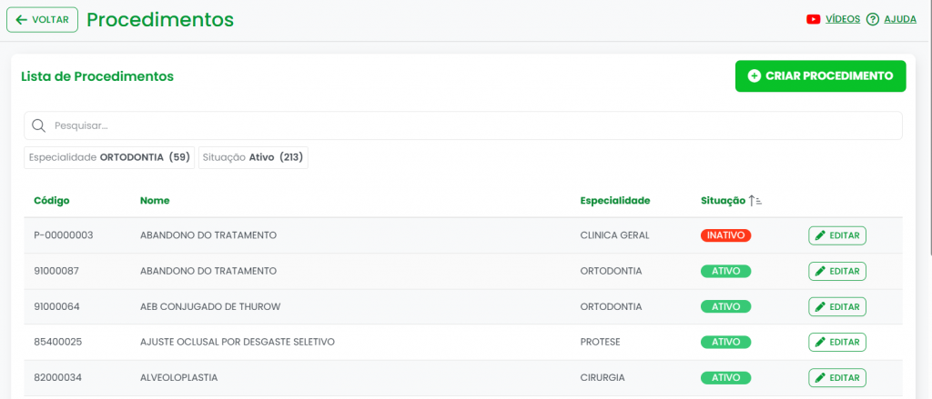The height and width of the screenshot is (399, 932).
Task: Sort by the Nome column header
Action: click(155, 200)
